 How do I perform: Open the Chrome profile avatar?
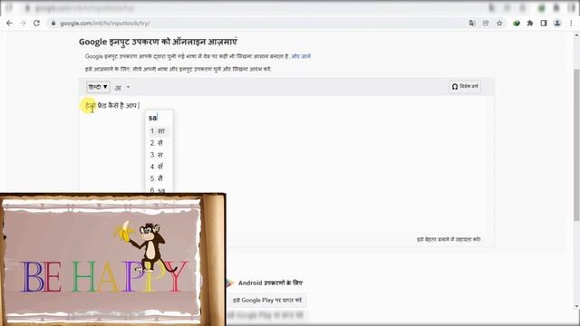(557, 24)
